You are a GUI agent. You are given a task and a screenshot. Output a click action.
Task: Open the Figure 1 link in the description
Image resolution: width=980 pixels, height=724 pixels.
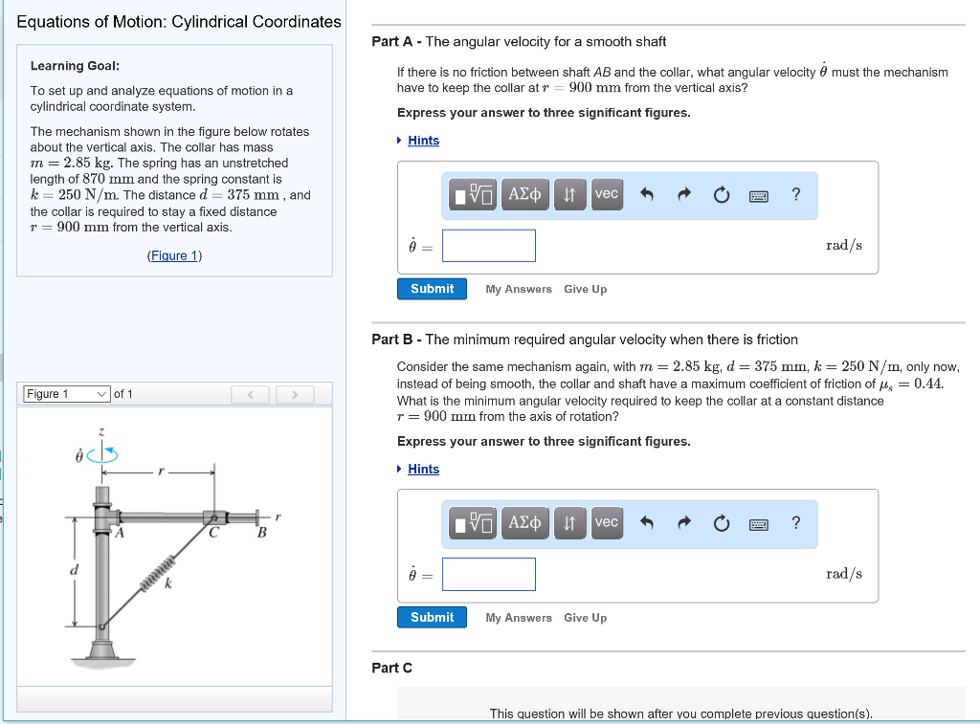[x=173, y=254]
